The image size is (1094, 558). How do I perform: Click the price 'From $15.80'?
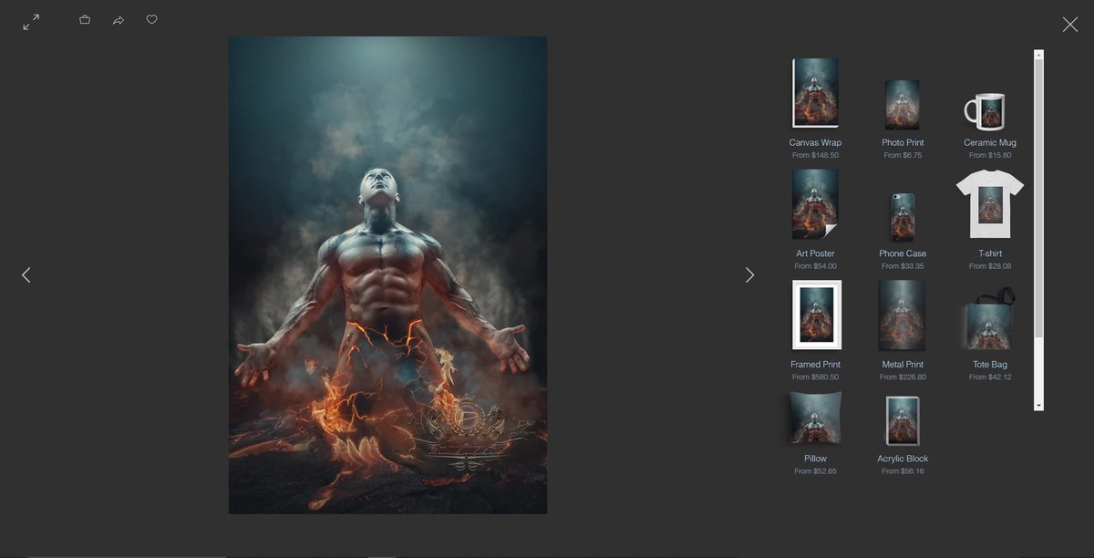(x=990, y=156)
